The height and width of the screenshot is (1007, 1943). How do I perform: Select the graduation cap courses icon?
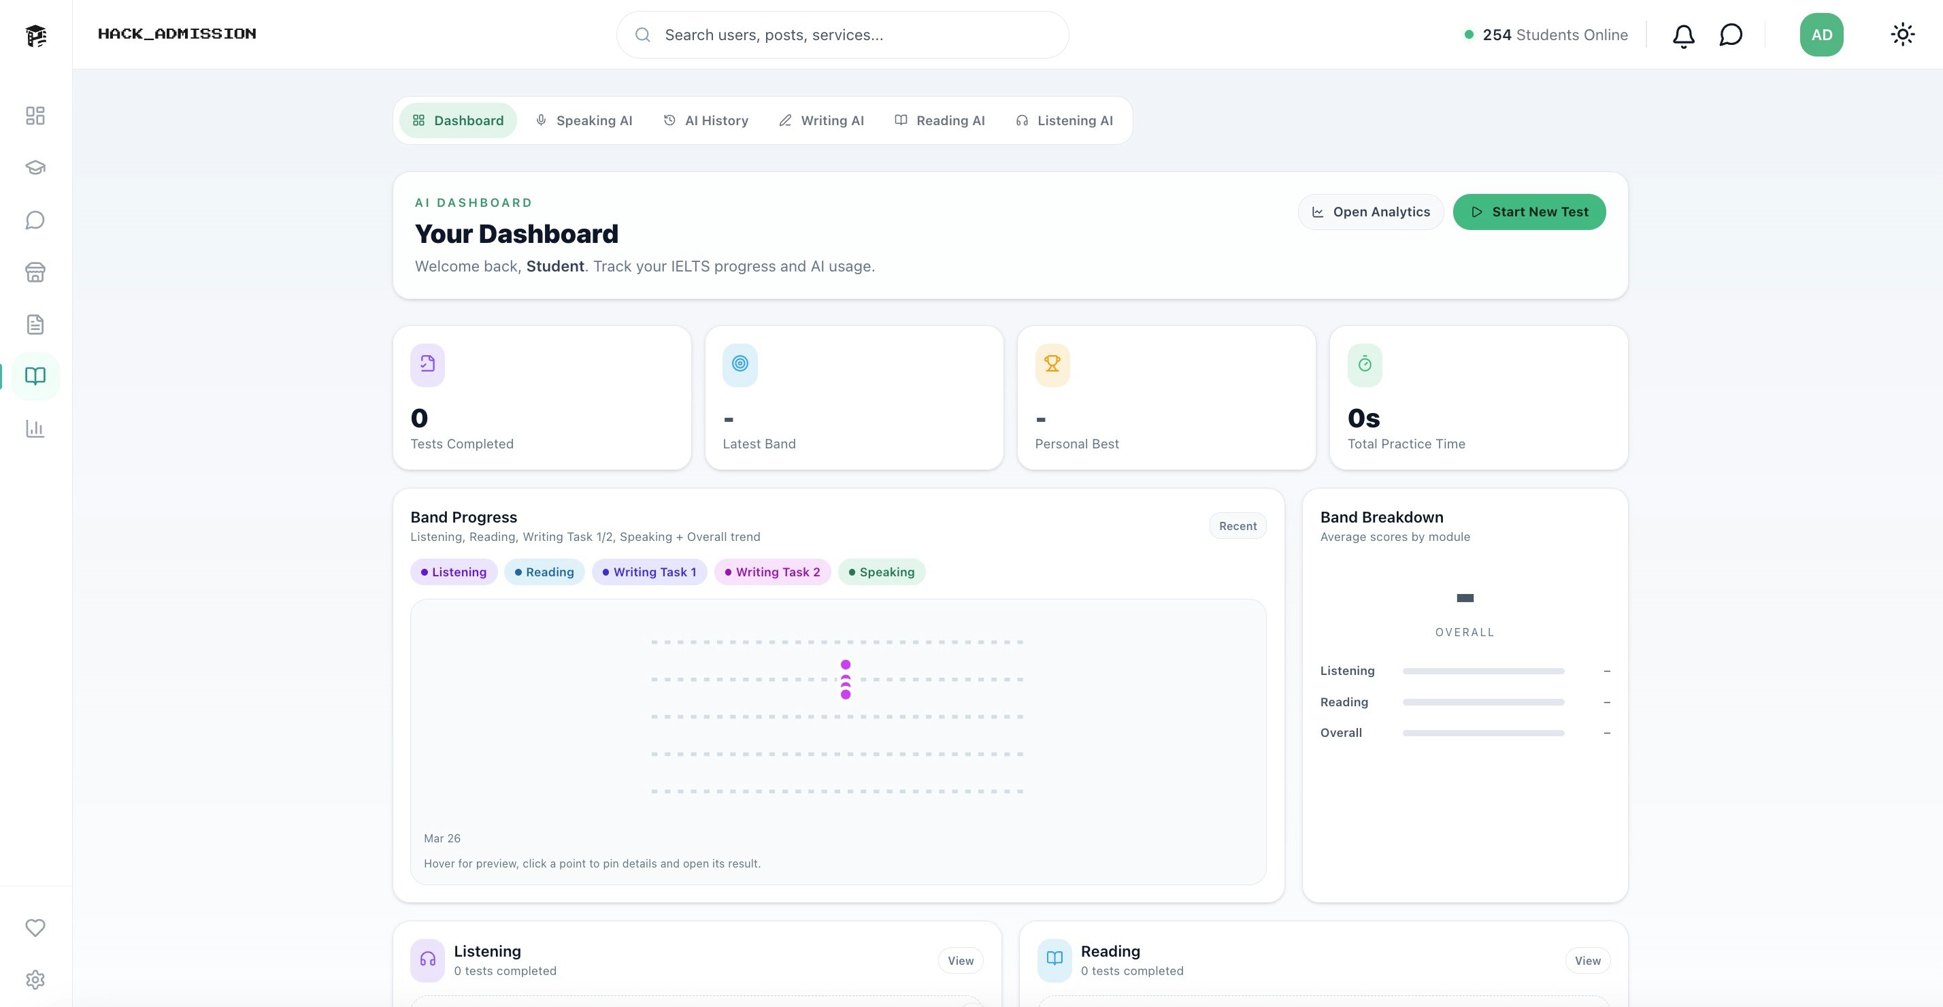coord(35,167)
